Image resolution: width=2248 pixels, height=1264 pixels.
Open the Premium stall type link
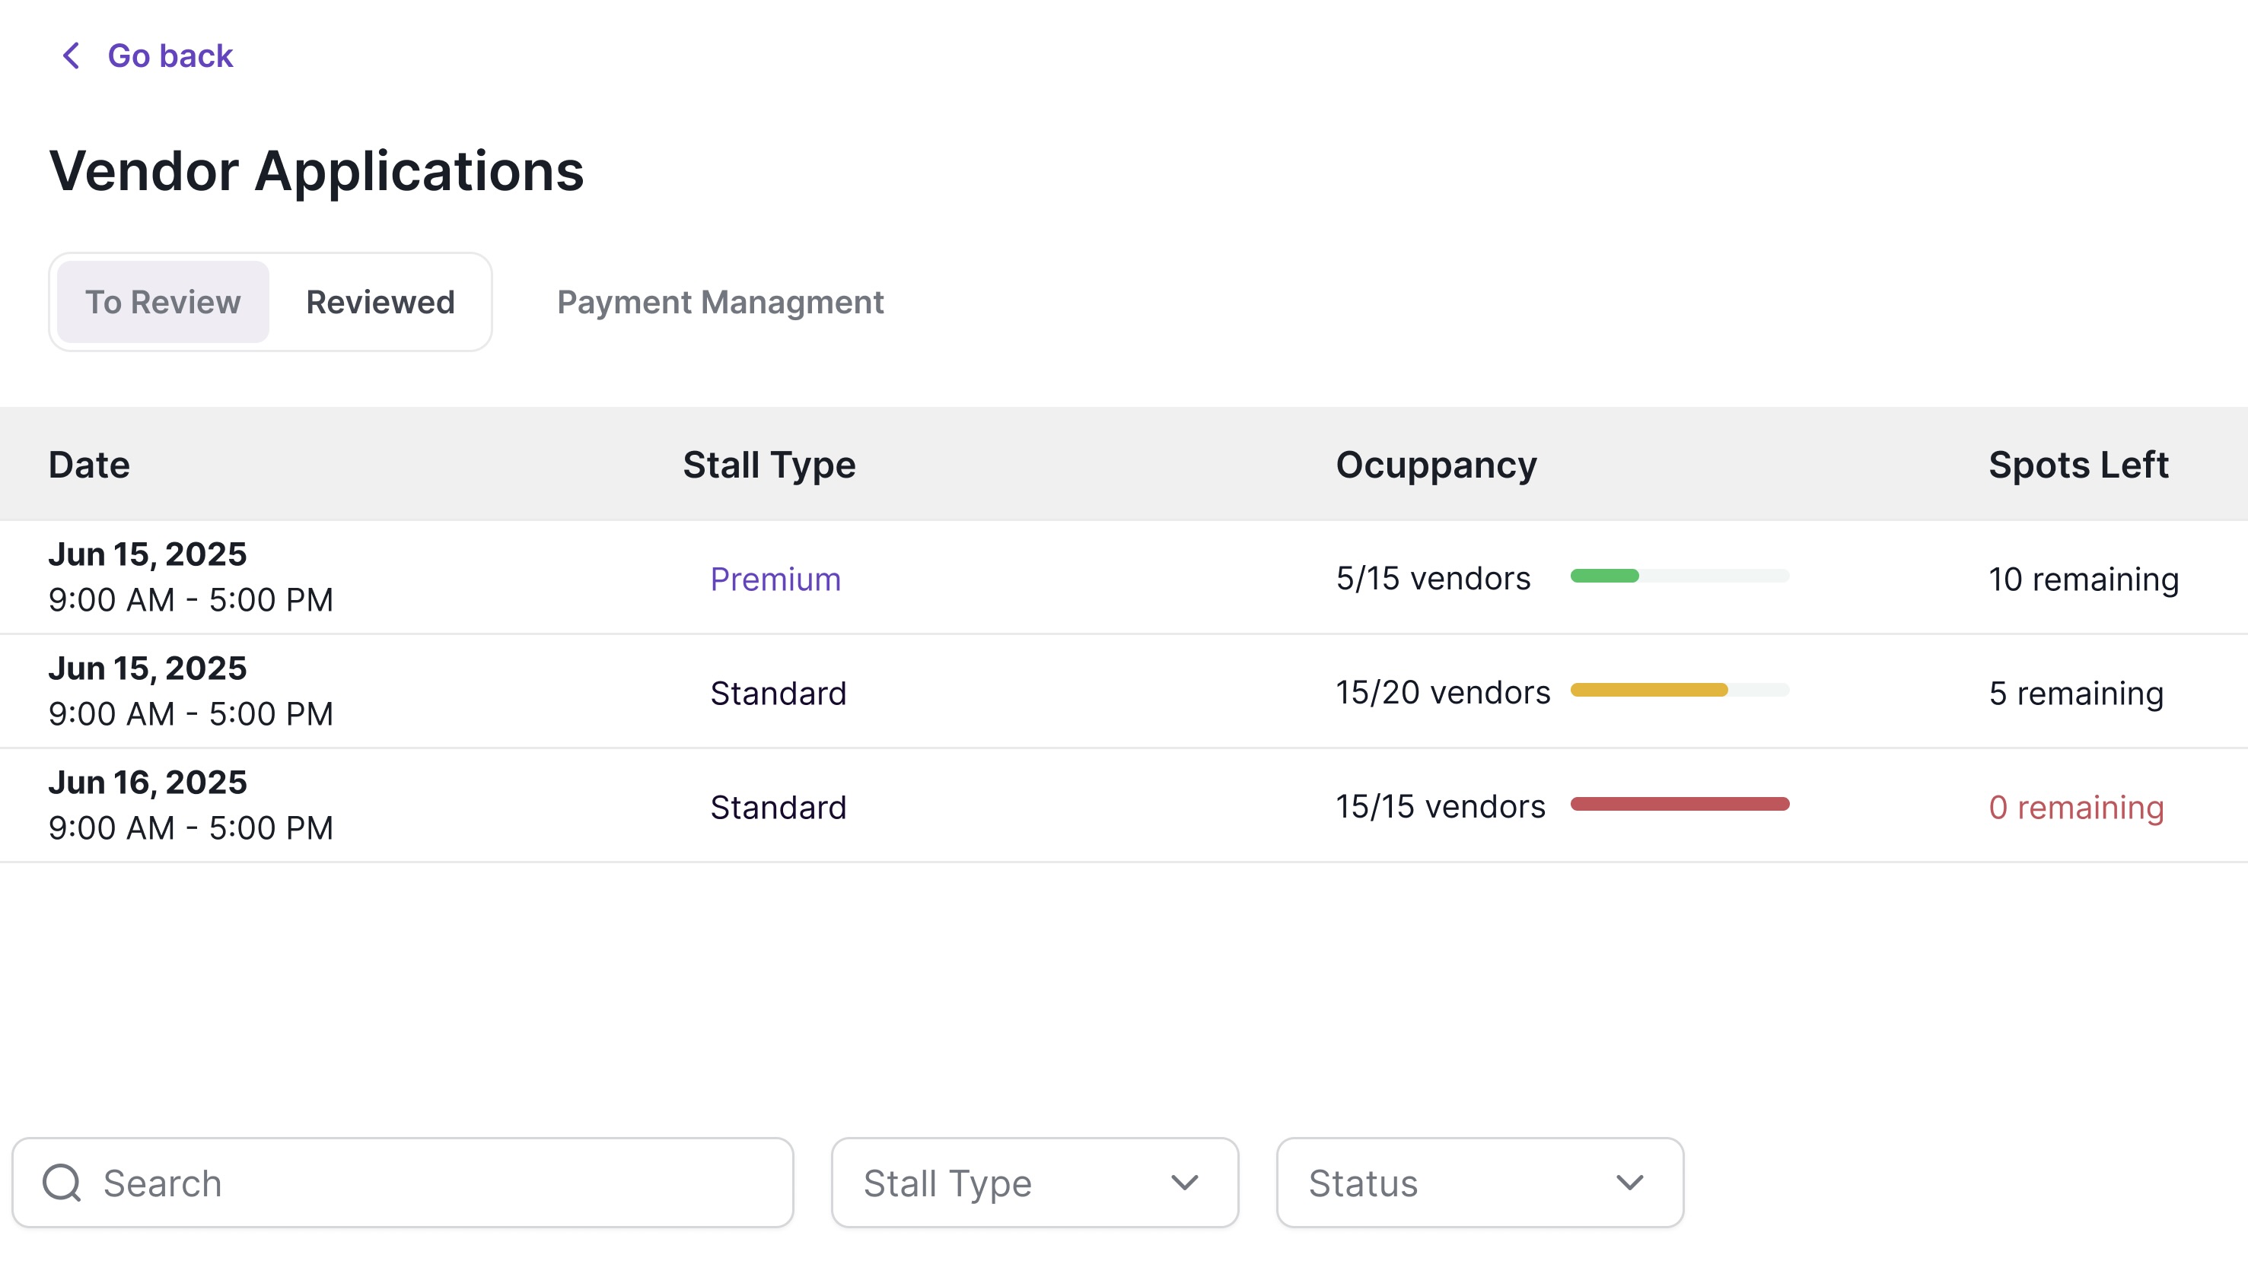775,580
